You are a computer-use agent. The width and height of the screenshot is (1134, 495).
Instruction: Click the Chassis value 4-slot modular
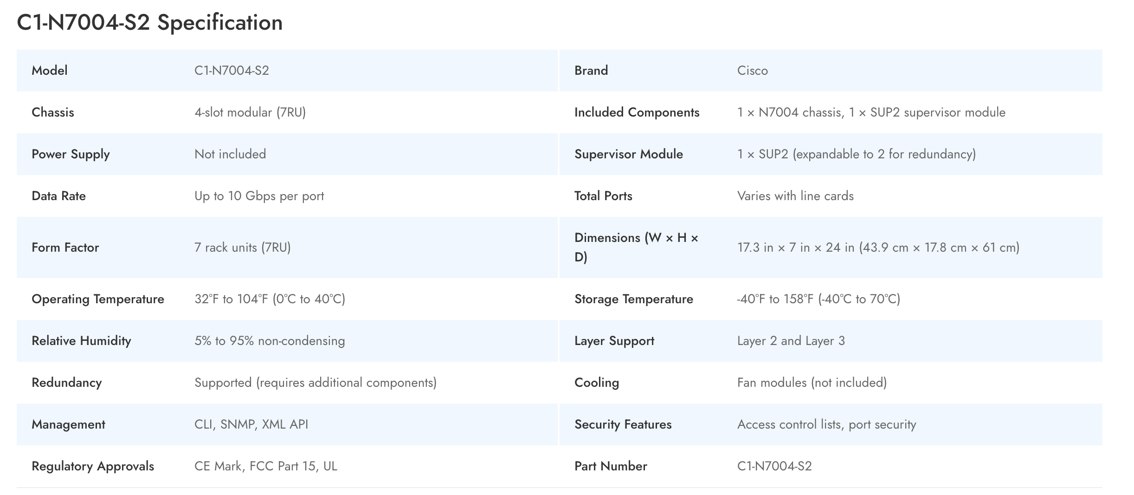250,112
